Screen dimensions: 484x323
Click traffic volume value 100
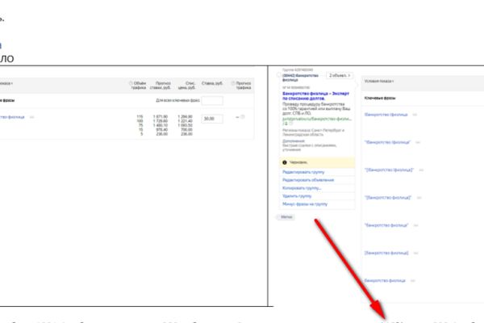(140, 121)
